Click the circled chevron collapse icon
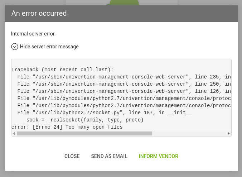Image resolution: width=242 pixels, height=177 pixels. [15, 47]
